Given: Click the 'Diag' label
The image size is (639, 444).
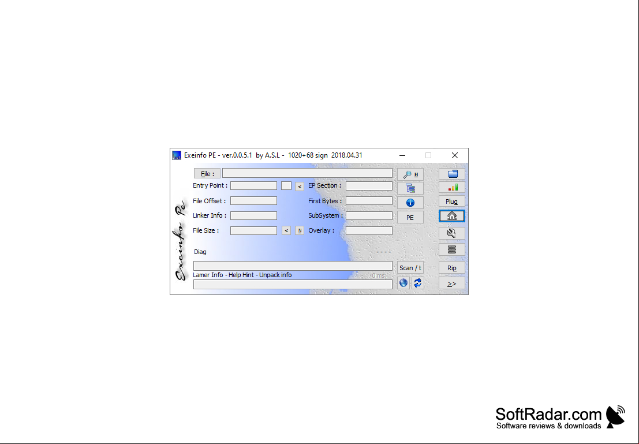Looking at the screenshot, I should coord(200,252).
